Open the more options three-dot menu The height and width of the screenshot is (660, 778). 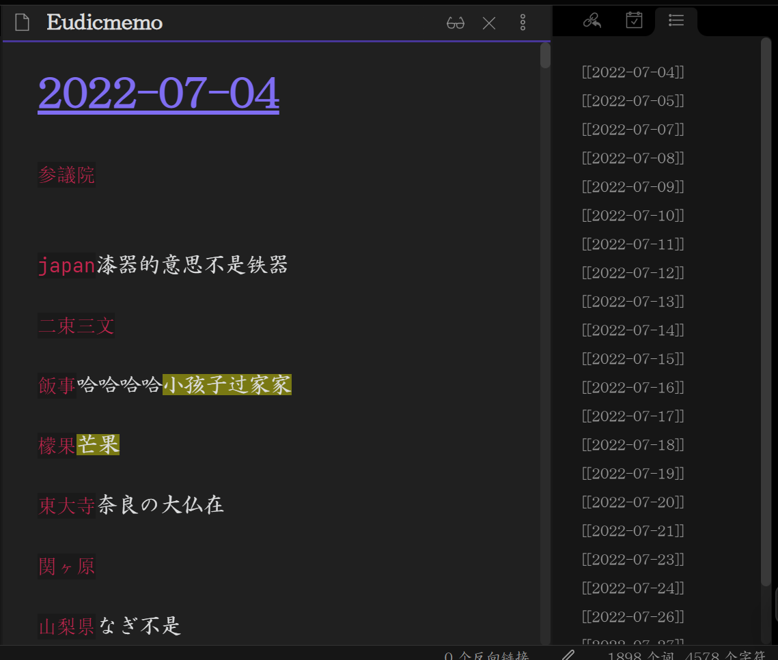point(523,23)
